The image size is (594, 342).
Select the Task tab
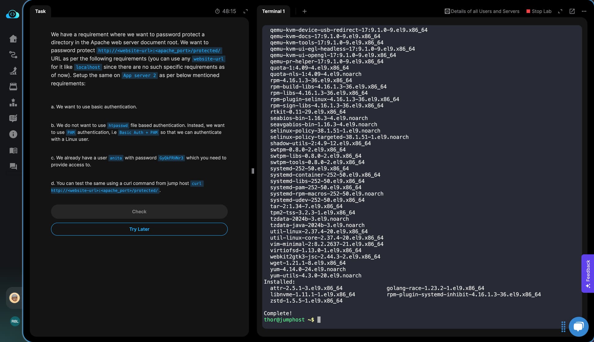[40, 11]
